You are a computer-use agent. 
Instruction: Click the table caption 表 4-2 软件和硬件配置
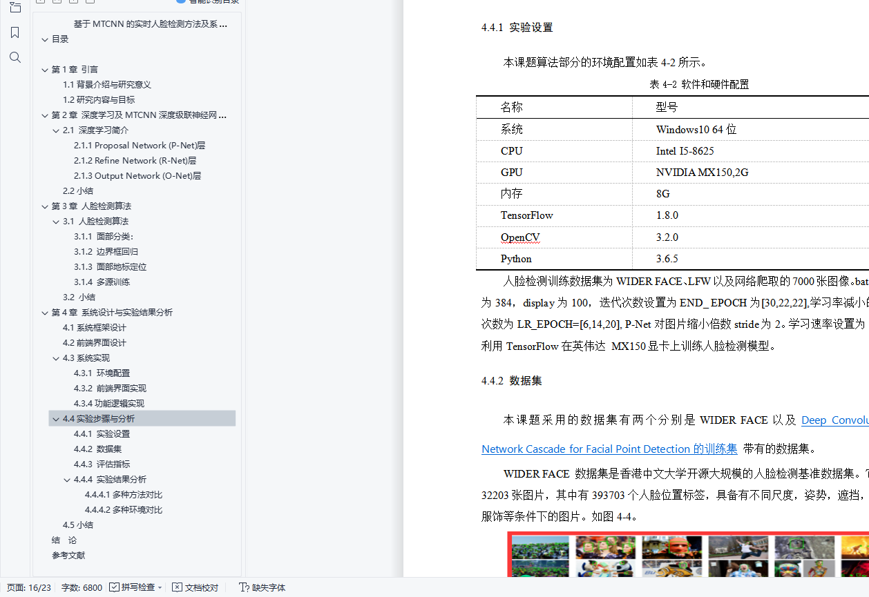tap(699, 85)
